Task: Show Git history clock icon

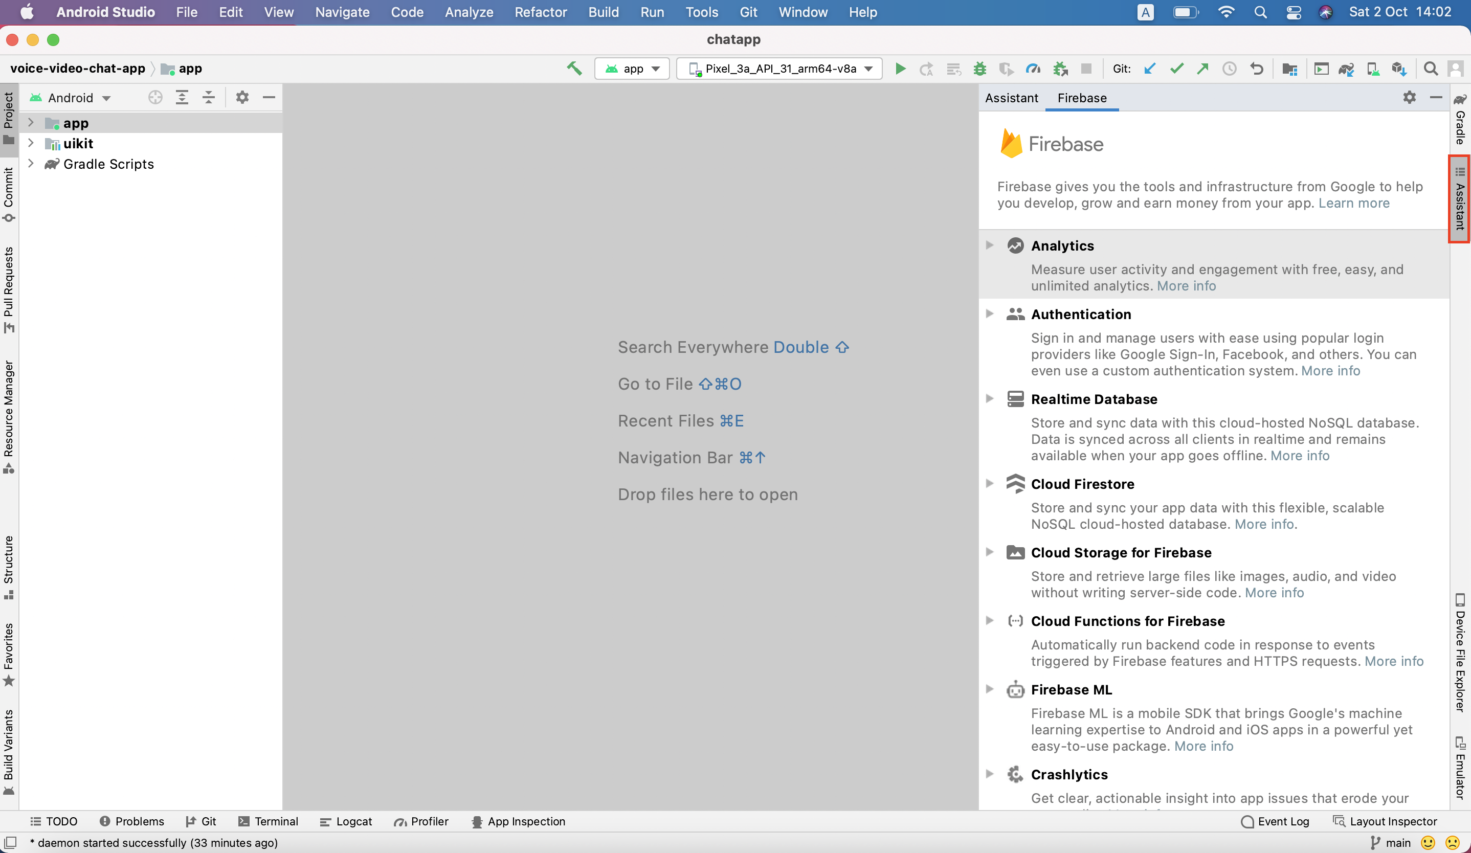Action: click(x=1230, y=69)
